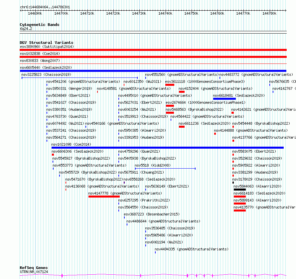Viewport: 296px width, 279px height.
Task: Click nsv3950331 (Wenger2019) label
Action: [69, 88]
